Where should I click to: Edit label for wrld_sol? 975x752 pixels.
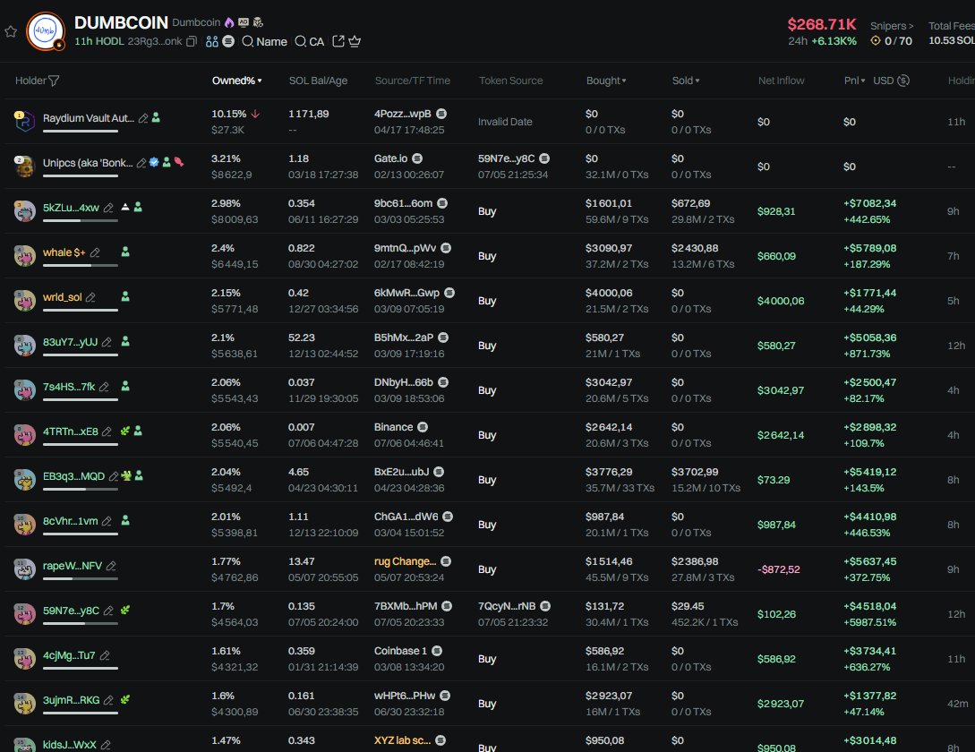(90, 297)
